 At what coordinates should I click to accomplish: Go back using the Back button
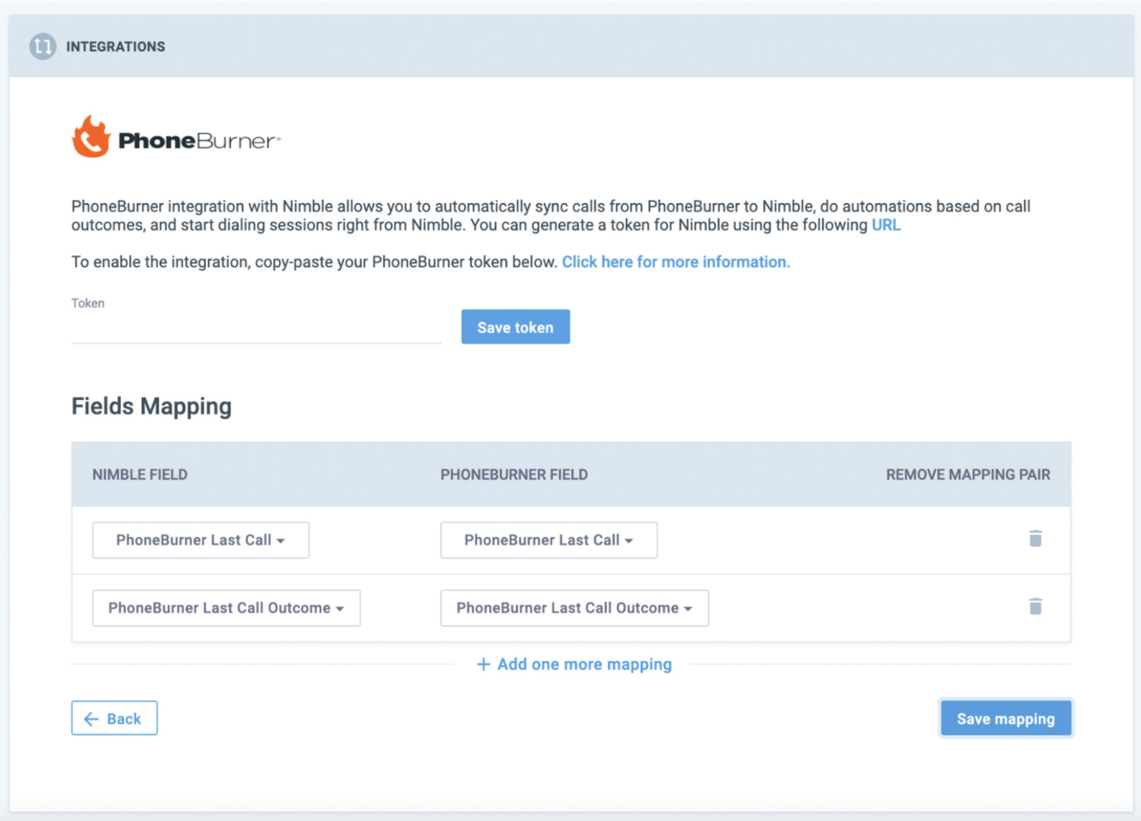114,718
